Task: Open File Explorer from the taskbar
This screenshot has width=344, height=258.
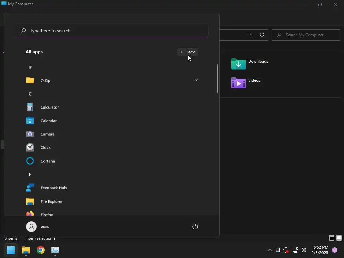Action: 26,250
